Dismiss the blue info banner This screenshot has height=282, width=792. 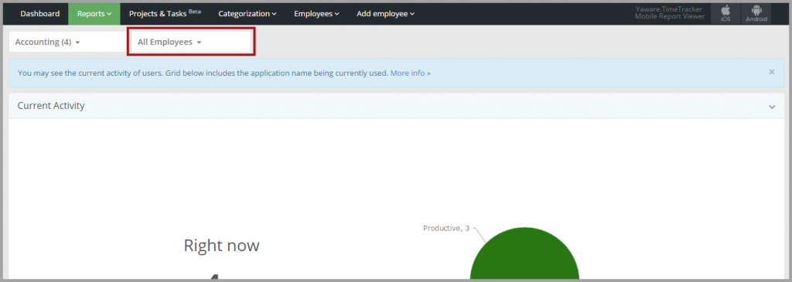click(x=771, y=72)
